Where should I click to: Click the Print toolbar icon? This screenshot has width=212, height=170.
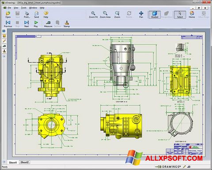point(27,15)
